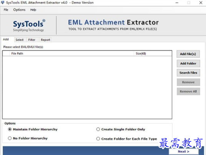206x155 pixels.
Task: Switch to the Report tab
Action: (45, 40)
